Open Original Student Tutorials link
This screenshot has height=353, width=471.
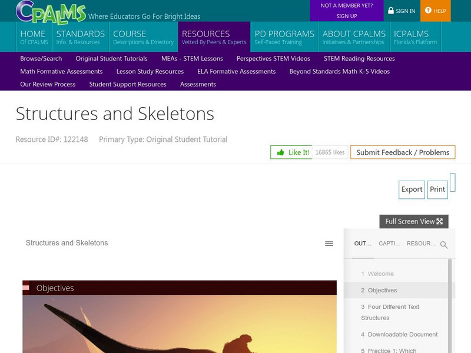pos(111,58)
